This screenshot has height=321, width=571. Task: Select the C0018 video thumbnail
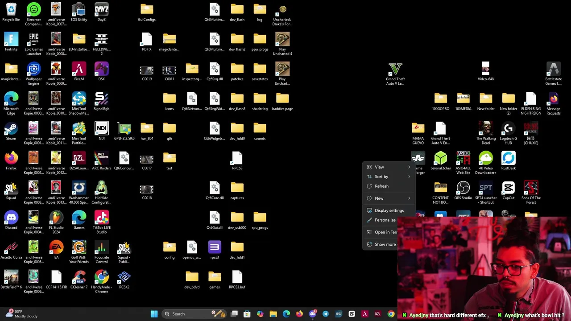[x=147, y=193]
